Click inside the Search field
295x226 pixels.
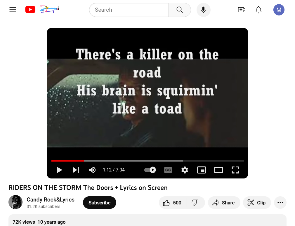129,10
